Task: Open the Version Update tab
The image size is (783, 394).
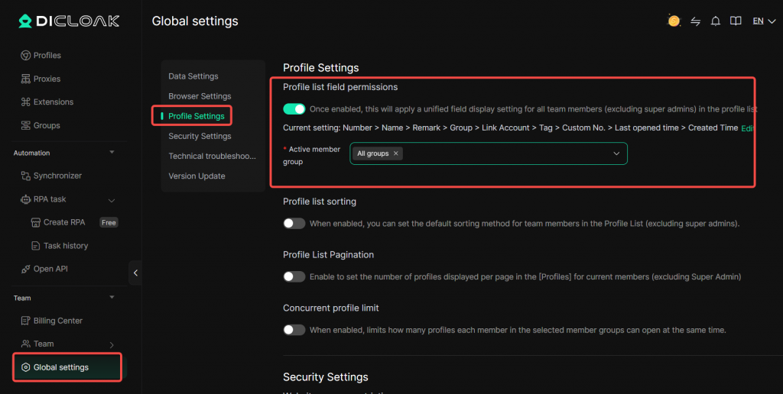Action: point(197,176)
